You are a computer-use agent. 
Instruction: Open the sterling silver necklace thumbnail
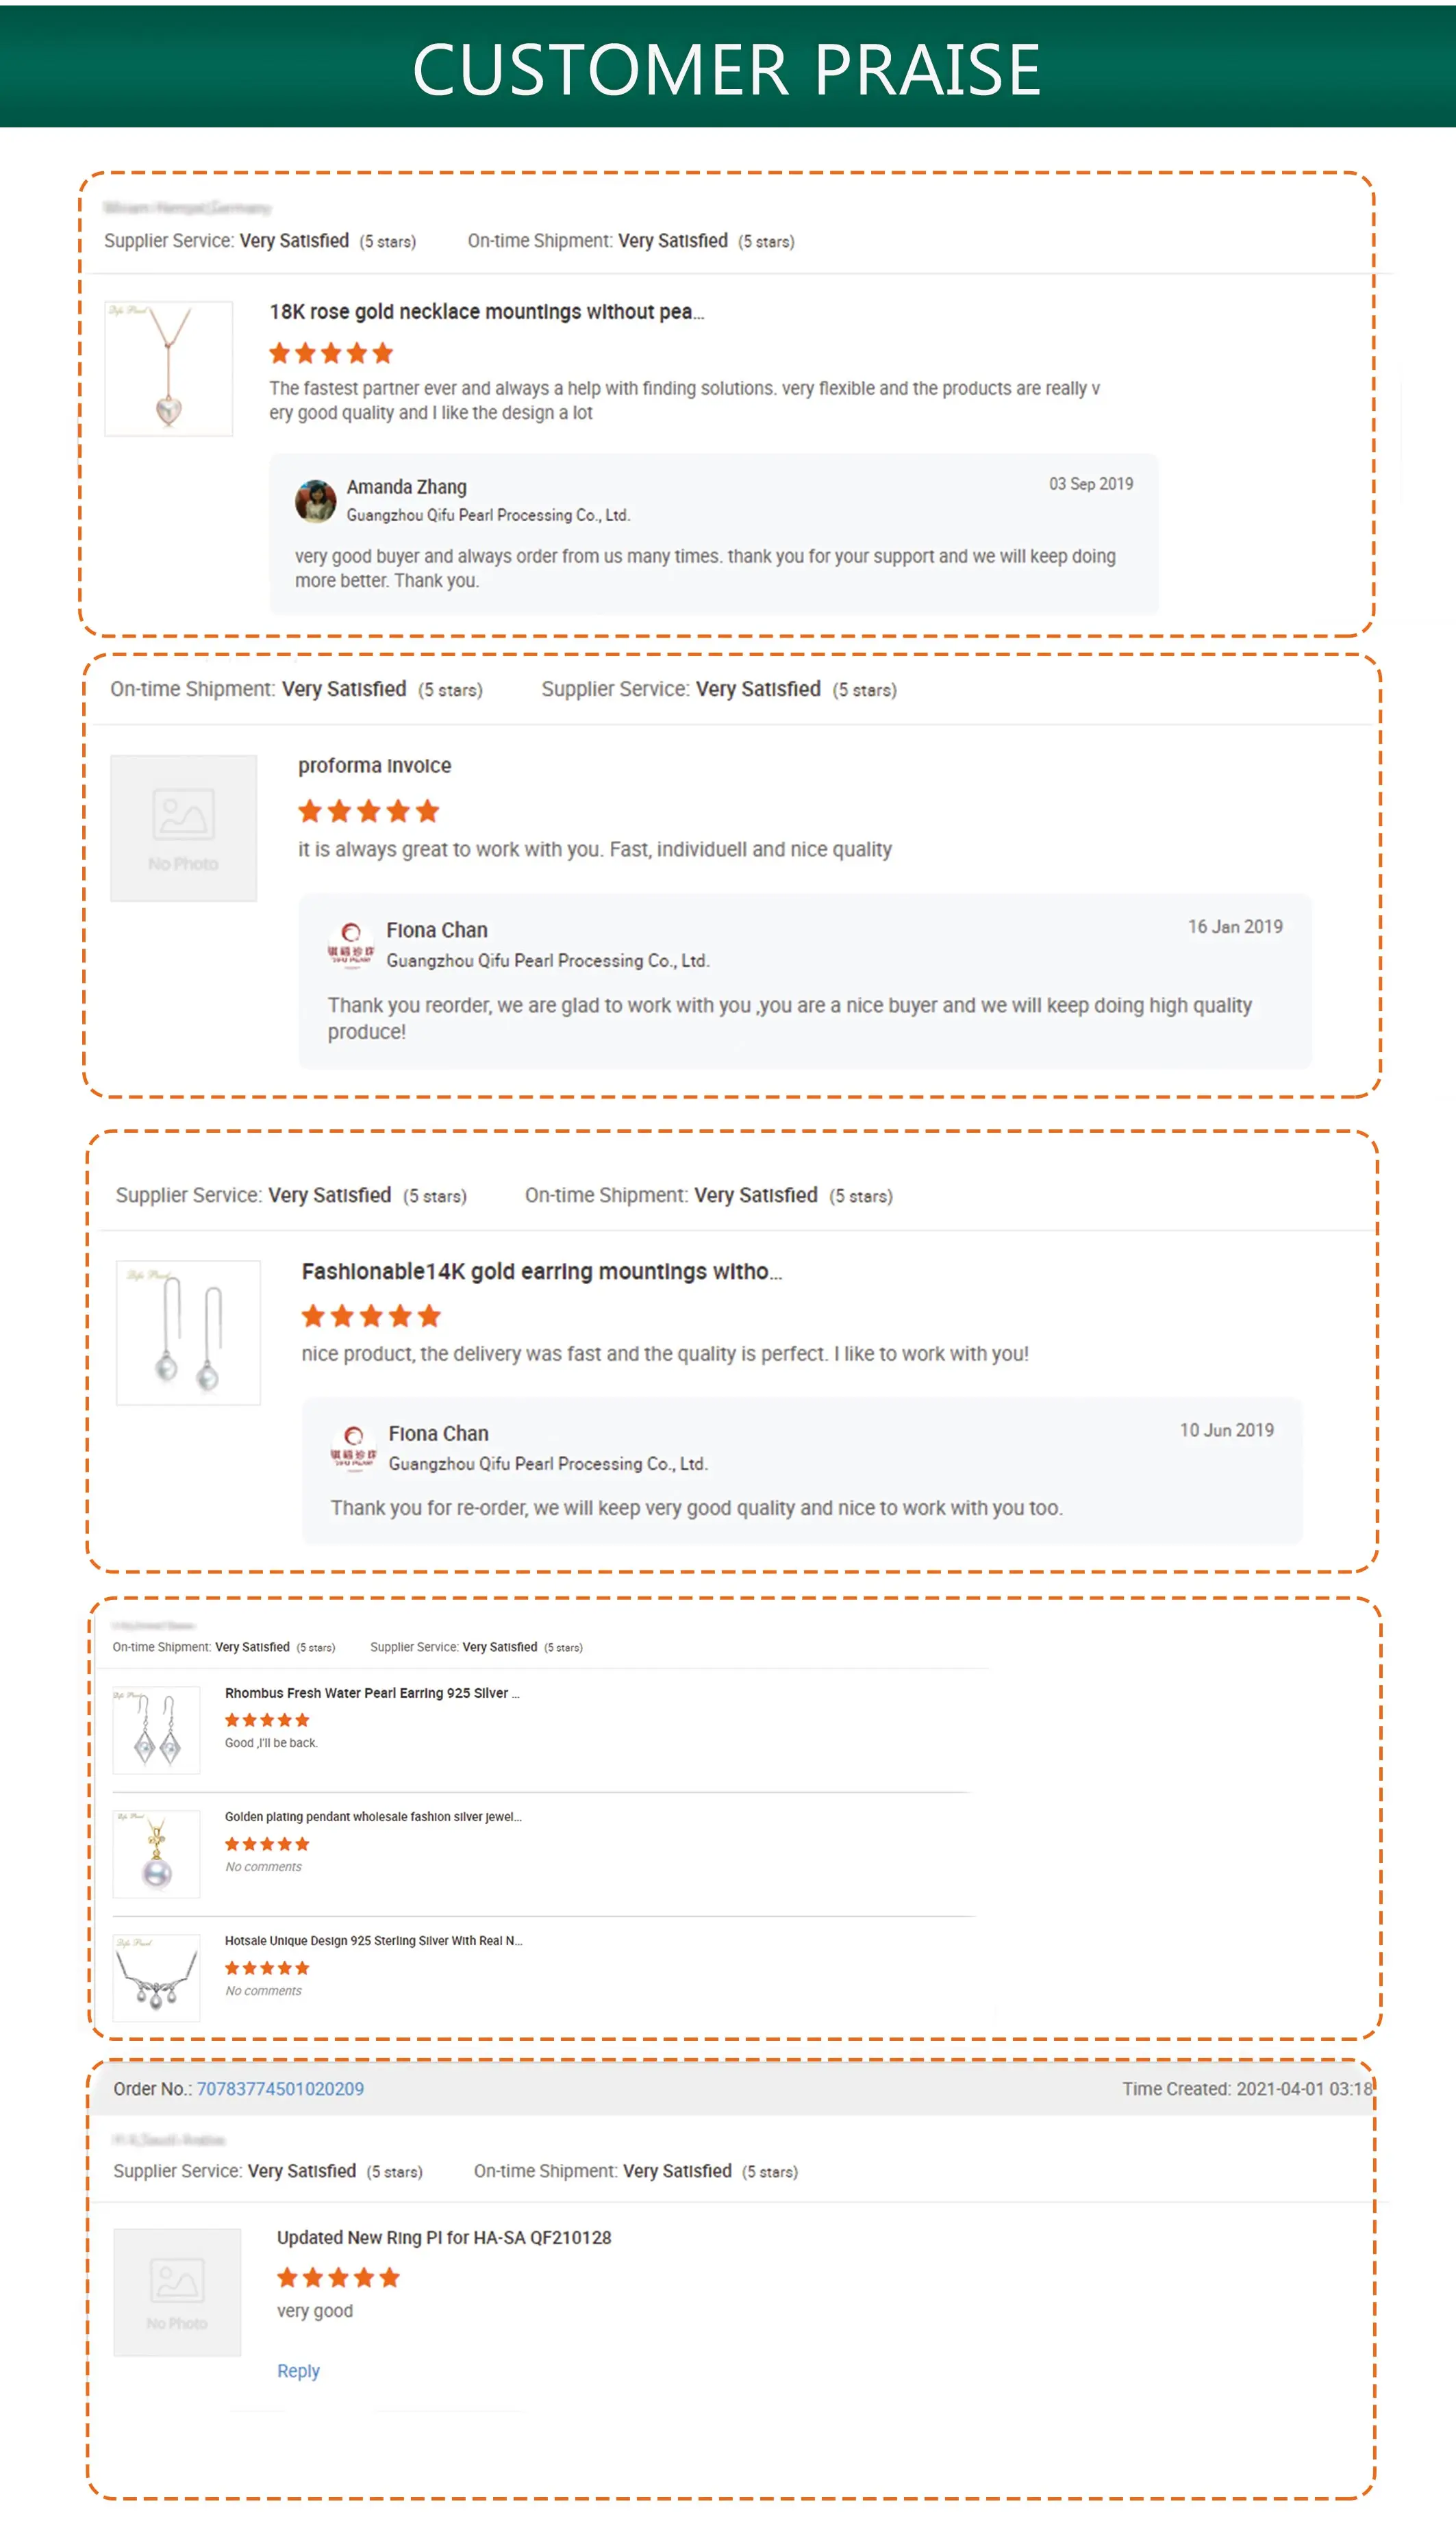[156, 1978]
